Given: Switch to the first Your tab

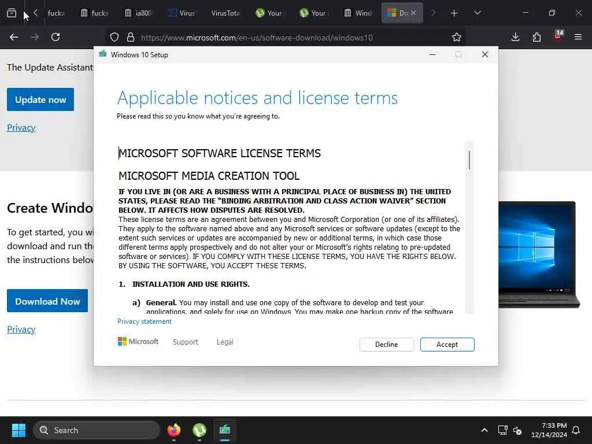Looking at the screenshot, I should [269, 13].
